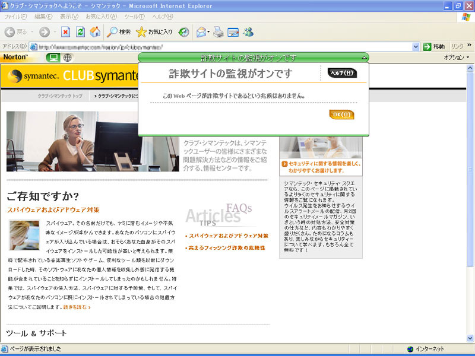This screenshot has width=475, height=356.
Task: Click the small spyware article thumbnail
Action: 24,235
